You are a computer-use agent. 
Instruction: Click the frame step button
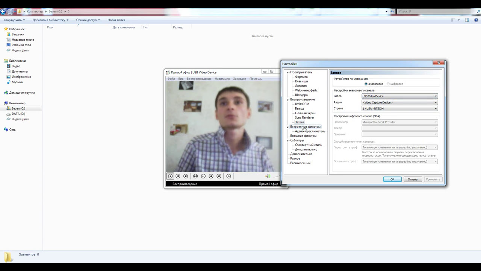click(x=228, y=176)
